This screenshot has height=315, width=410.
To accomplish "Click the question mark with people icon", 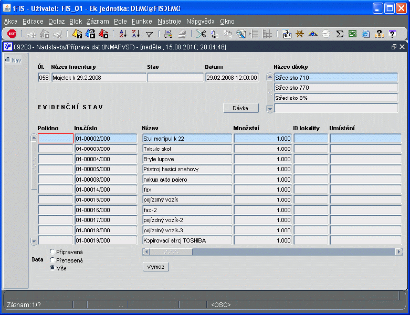I will click(x=379, y=34).
